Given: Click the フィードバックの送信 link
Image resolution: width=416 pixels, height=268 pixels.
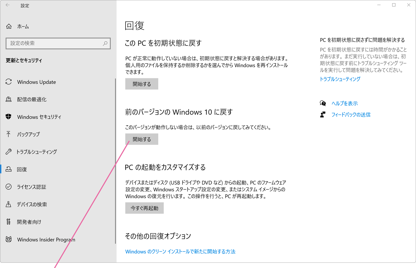Looking at the screenshot, I should point(351,115).
